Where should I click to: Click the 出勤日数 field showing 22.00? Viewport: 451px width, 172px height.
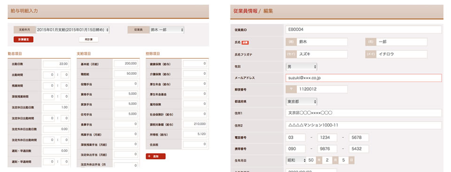56,64
